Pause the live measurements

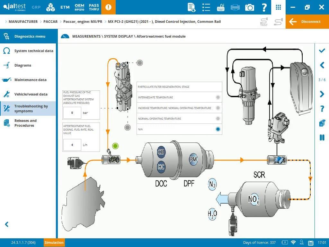(x=322, y=138)
